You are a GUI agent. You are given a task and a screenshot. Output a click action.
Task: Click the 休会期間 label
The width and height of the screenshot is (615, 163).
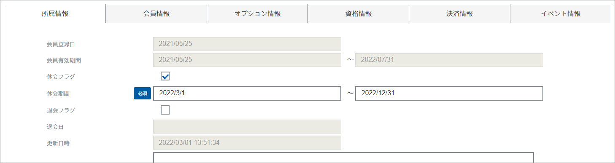58,94
